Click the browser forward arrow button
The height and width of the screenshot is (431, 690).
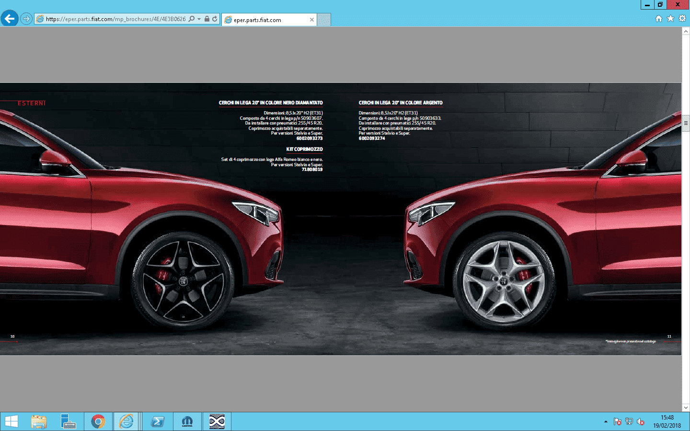[x=26, y=19]
